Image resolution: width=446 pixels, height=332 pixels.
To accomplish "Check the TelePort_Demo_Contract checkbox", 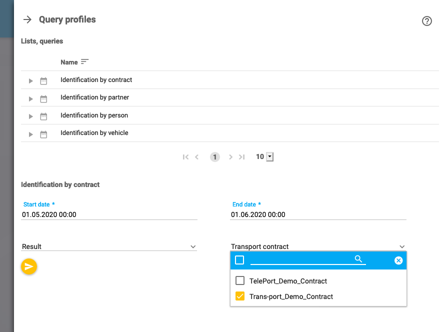I will tap(239, 280).
